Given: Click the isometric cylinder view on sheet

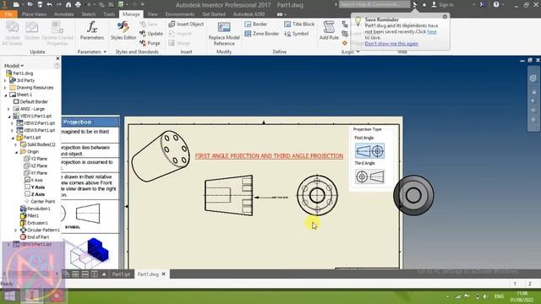Looking at the screenshot, I should pyautogui.click(x=161, y=155).
